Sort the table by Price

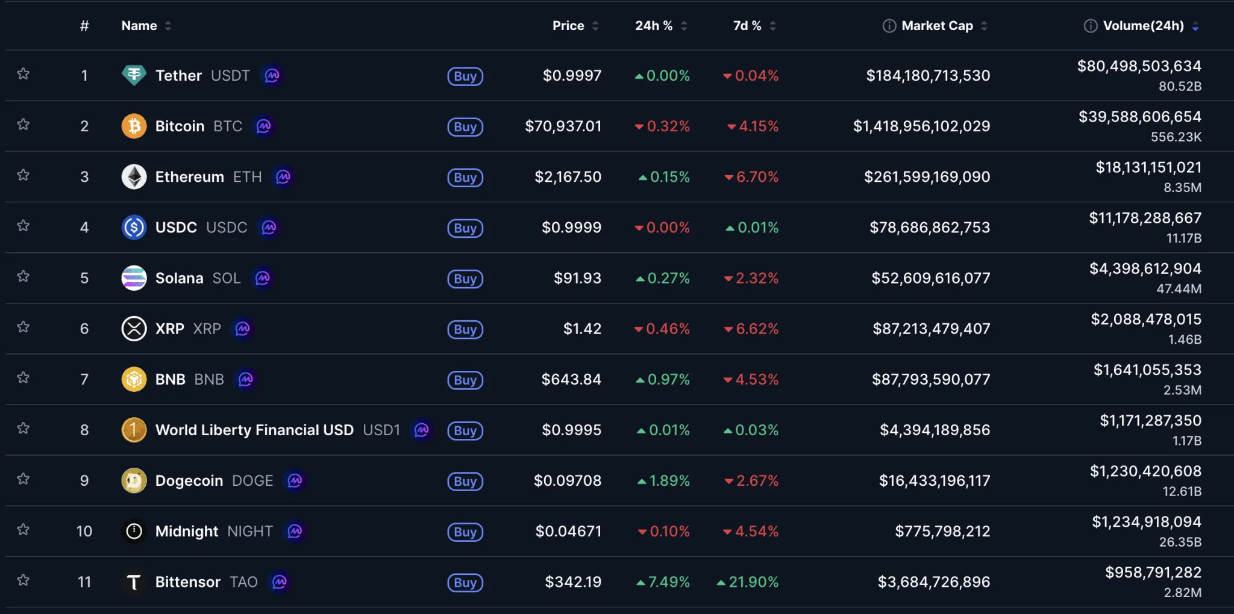click(x=567, y=25)
